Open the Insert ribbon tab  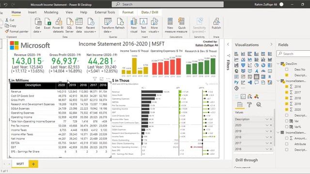pos(32,12)
